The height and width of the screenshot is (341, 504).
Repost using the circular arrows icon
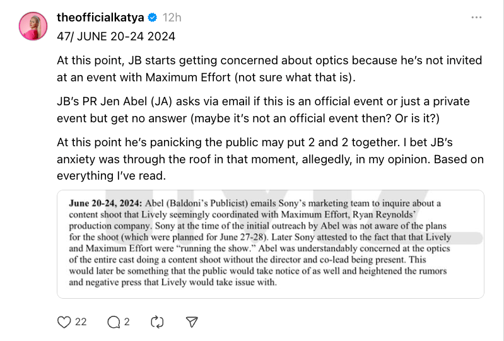click(x=158, y=321)
